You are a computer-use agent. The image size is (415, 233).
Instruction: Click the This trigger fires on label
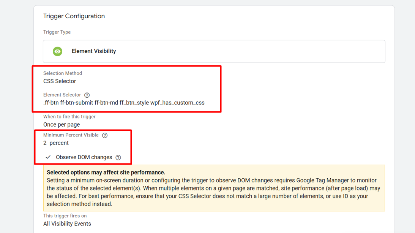tap(65, 216)
